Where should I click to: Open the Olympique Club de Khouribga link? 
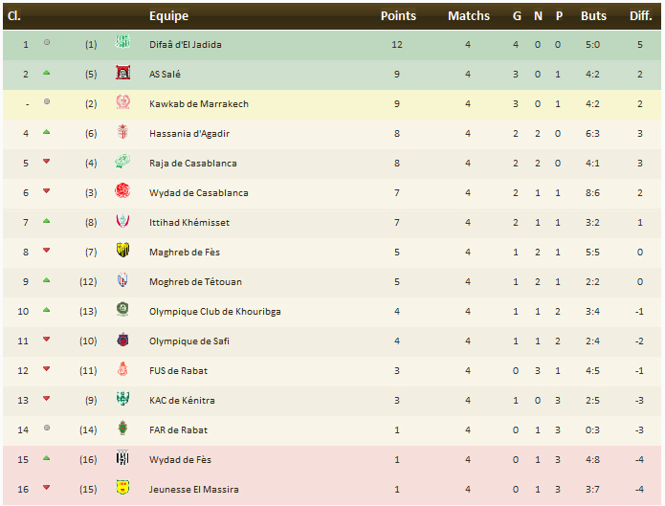tap(214, 311)
